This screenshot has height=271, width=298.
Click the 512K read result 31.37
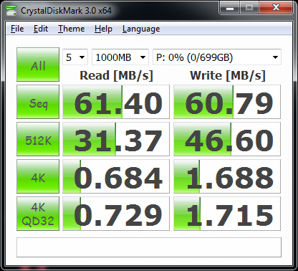pyautogui.click(x=116, y=139)
